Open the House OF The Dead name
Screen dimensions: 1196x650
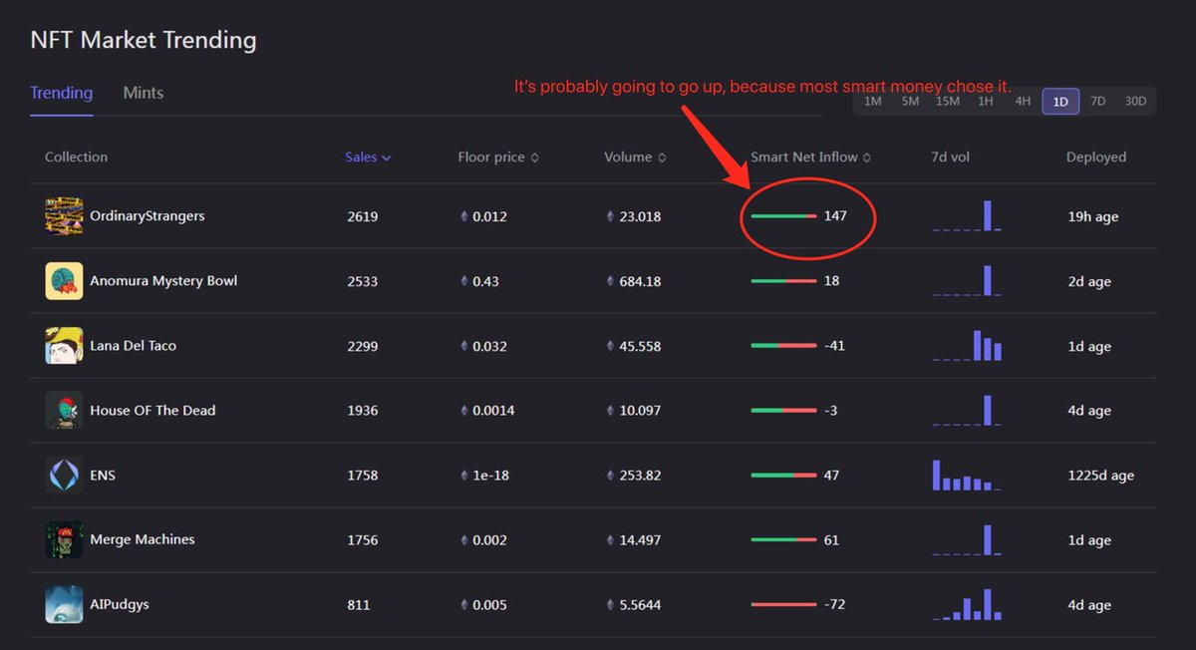click(152, 411)
